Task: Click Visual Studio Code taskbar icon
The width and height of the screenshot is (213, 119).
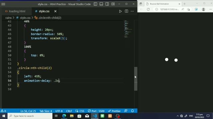Action: (x=95, y=116)
